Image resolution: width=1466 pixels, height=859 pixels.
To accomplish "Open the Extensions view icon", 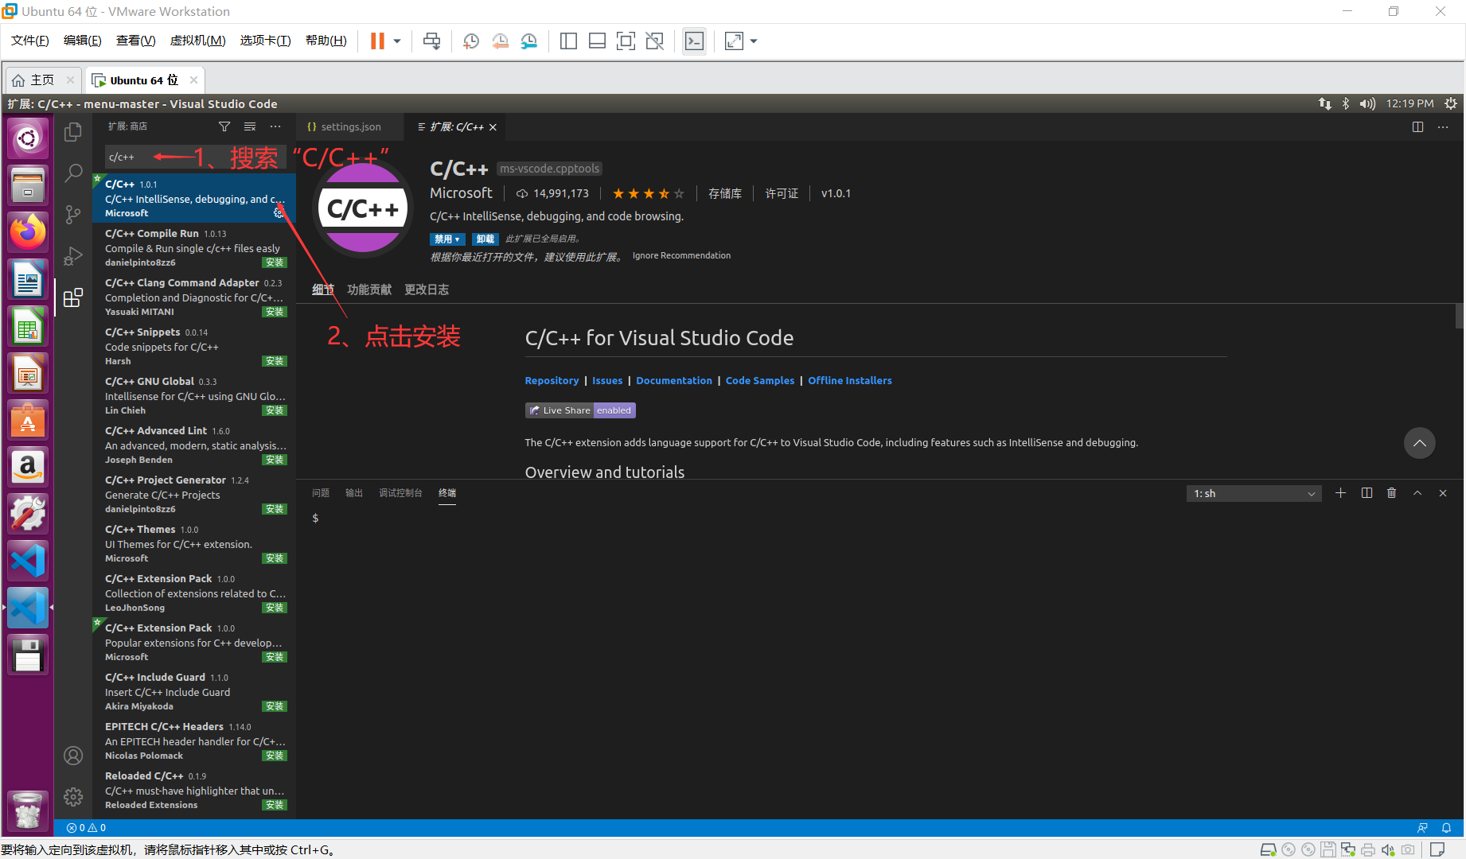I will [x=73, y=297].
